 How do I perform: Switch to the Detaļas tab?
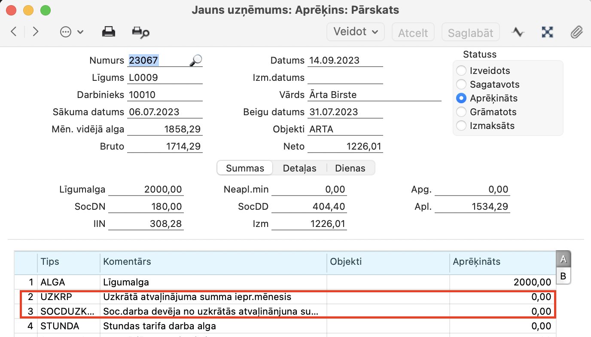click(x=299, y=168)
